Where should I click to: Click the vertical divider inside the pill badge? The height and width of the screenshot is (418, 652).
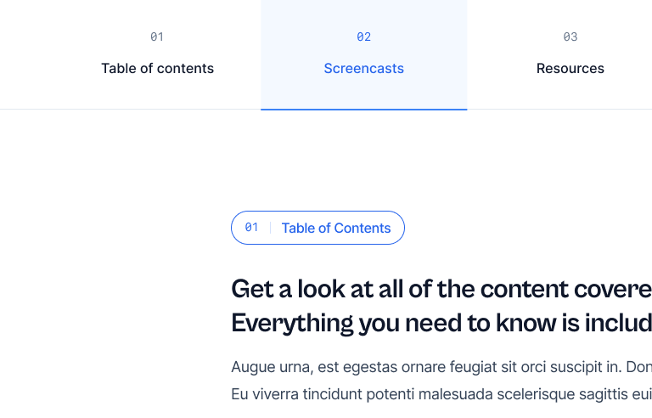click(271, 228)
